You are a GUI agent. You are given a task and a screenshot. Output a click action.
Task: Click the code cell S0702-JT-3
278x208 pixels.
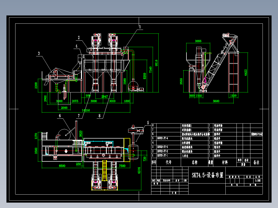point(162,147)
